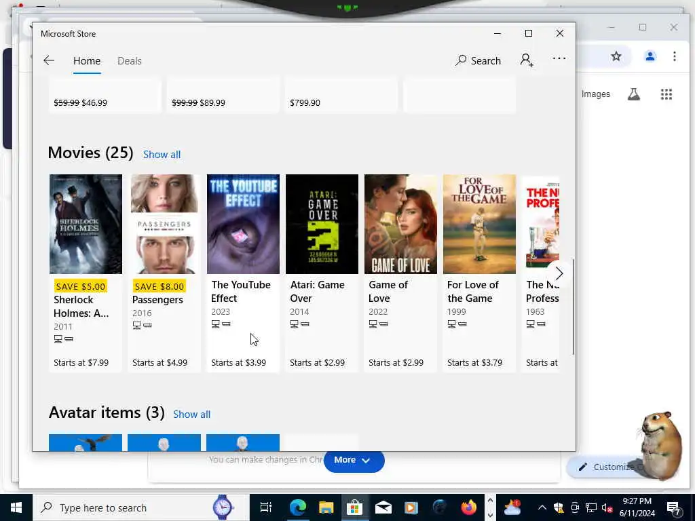This screenshot has height=521, width=695.
Task: Open For Love of the Game poster
Action: point(479,224)
